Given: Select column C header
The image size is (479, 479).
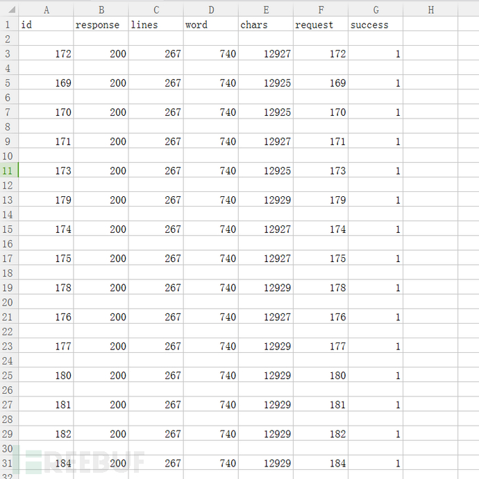Looking at the screenshot, I should click(156, 10).
